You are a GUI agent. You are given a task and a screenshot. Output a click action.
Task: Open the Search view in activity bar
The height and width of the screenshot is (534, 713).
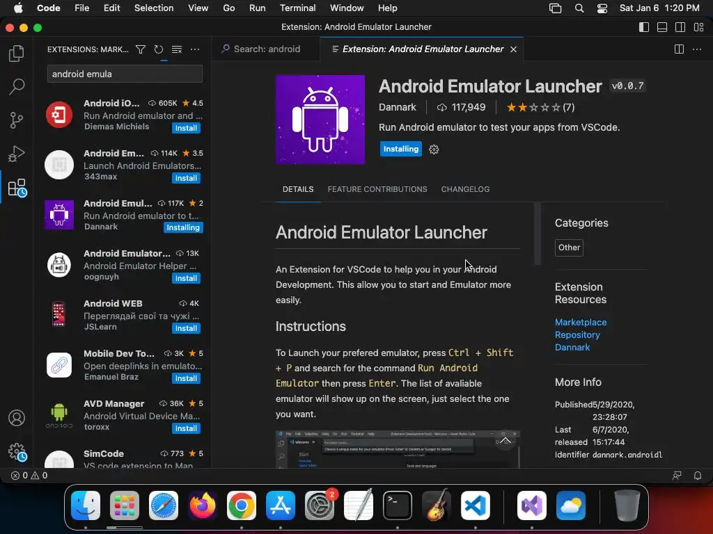[17, 86]
